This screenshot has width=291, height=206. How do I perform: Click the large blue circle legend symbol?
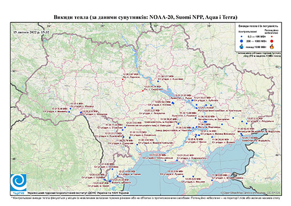point(241,41)
